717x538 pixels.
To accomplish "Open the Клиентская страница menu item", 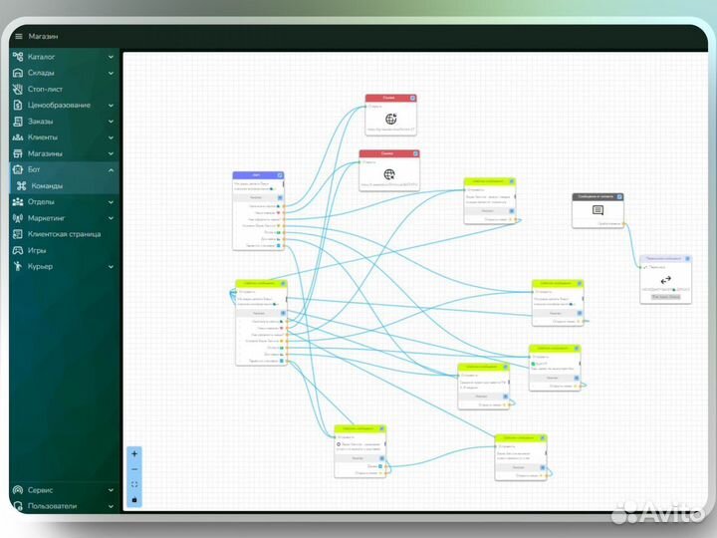I will 64,234.
